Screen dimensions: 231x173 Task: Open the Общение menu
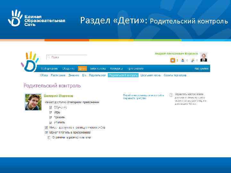(x=68, y=69)
